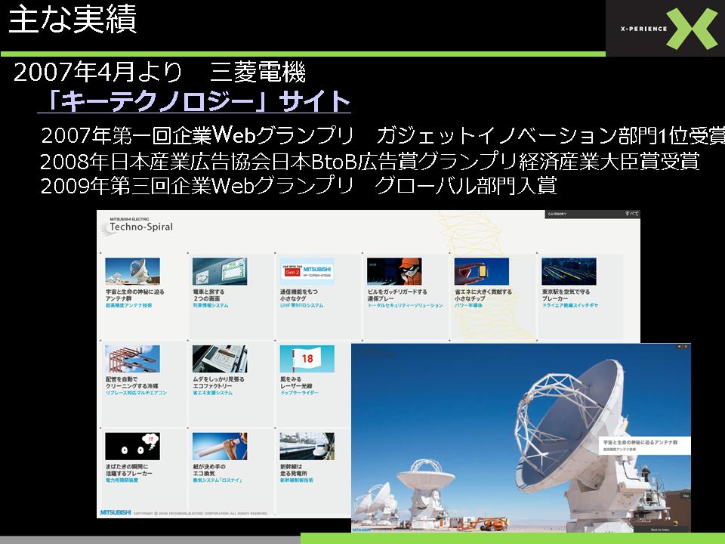Open 換気システム「ロスナイ」 link
The height and width of the screenshot is (544, 725).
point(217,481)
